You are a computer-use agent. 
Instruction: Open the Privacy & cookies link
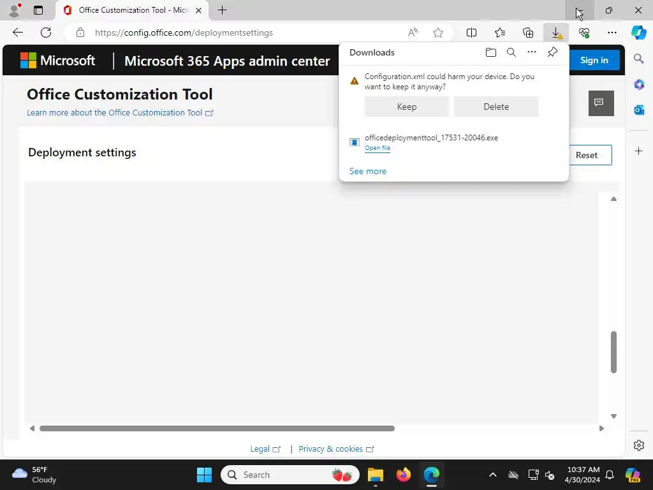point(336,449)
